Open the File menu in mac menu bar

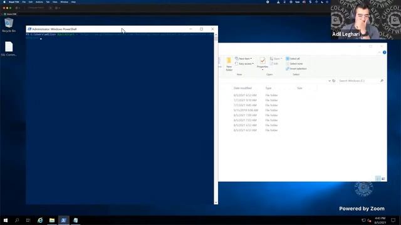click(x=24, y=2)
